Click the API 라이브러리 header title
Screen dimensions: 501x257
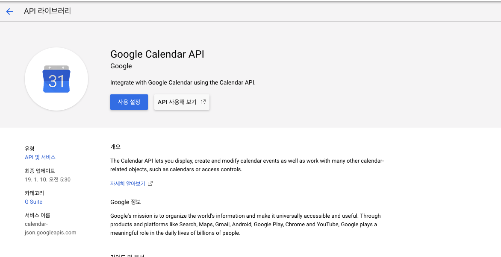48,12
